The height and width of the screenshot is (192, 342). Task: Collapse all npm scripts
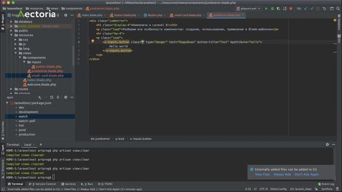pyautogui.click(x=58, y=97)
